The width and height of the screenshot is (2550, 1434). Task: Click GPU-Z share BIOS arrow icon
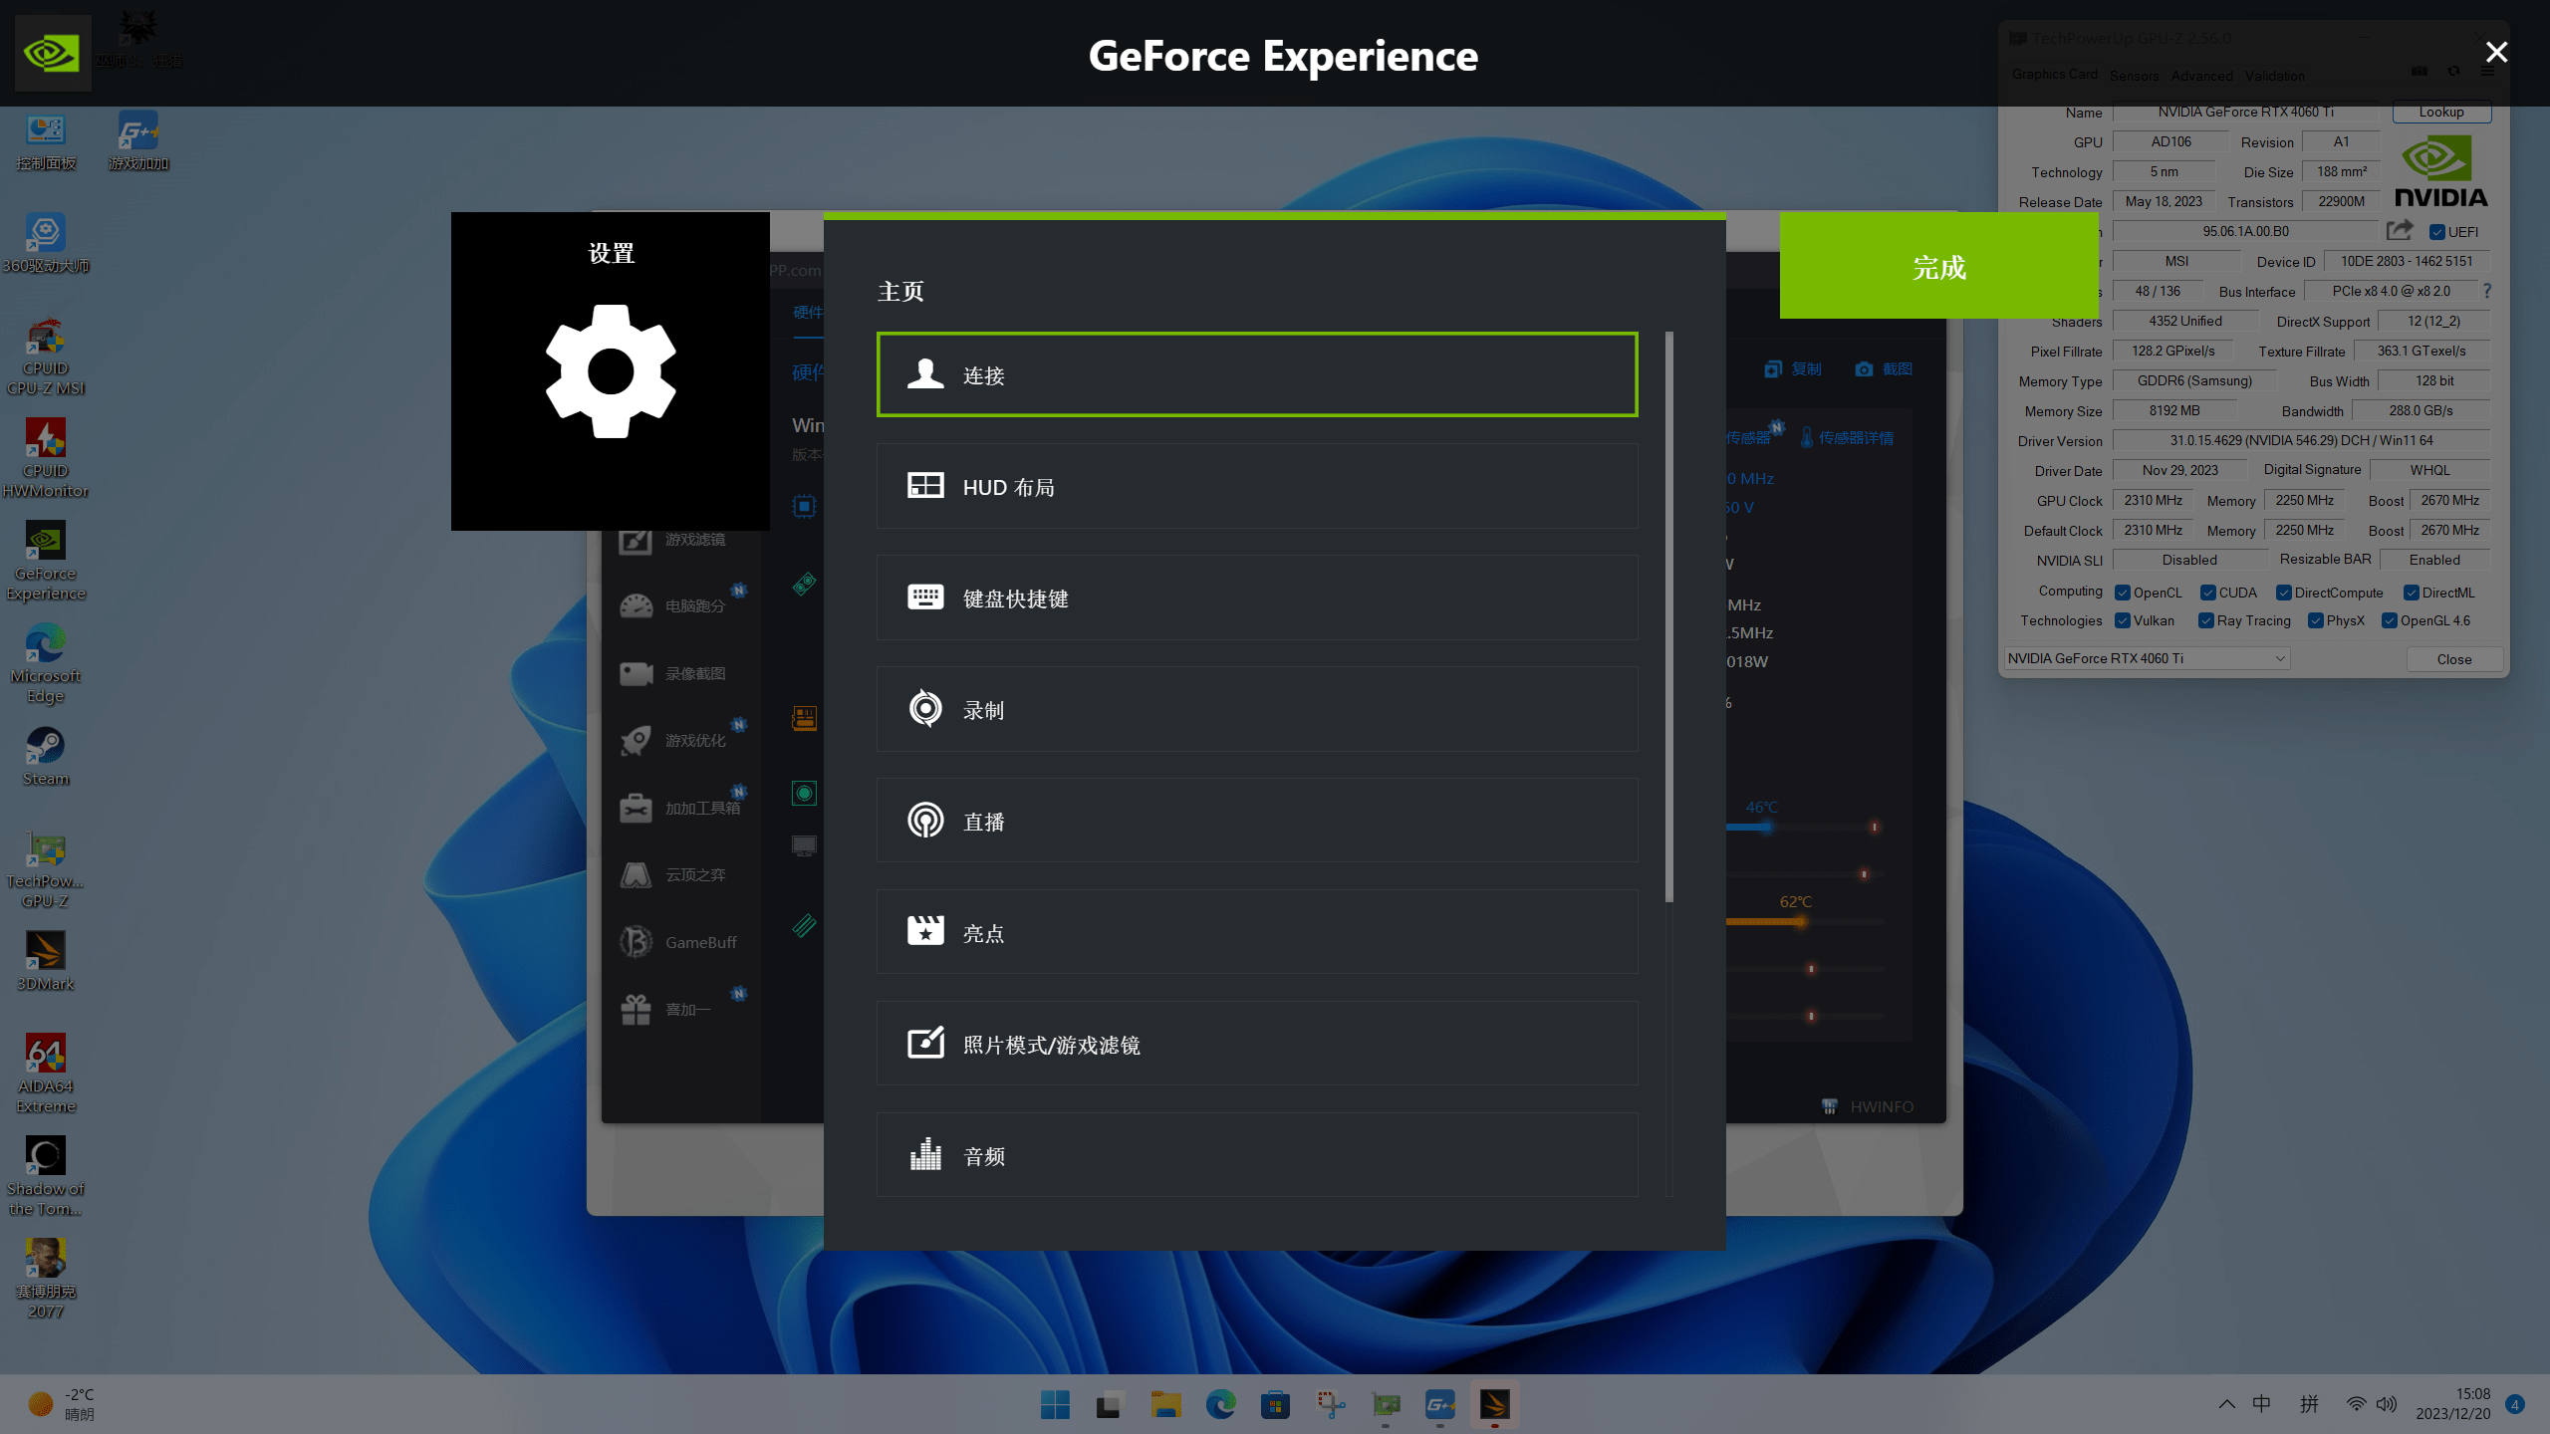pyautogui.click(x=2400, y=231)
